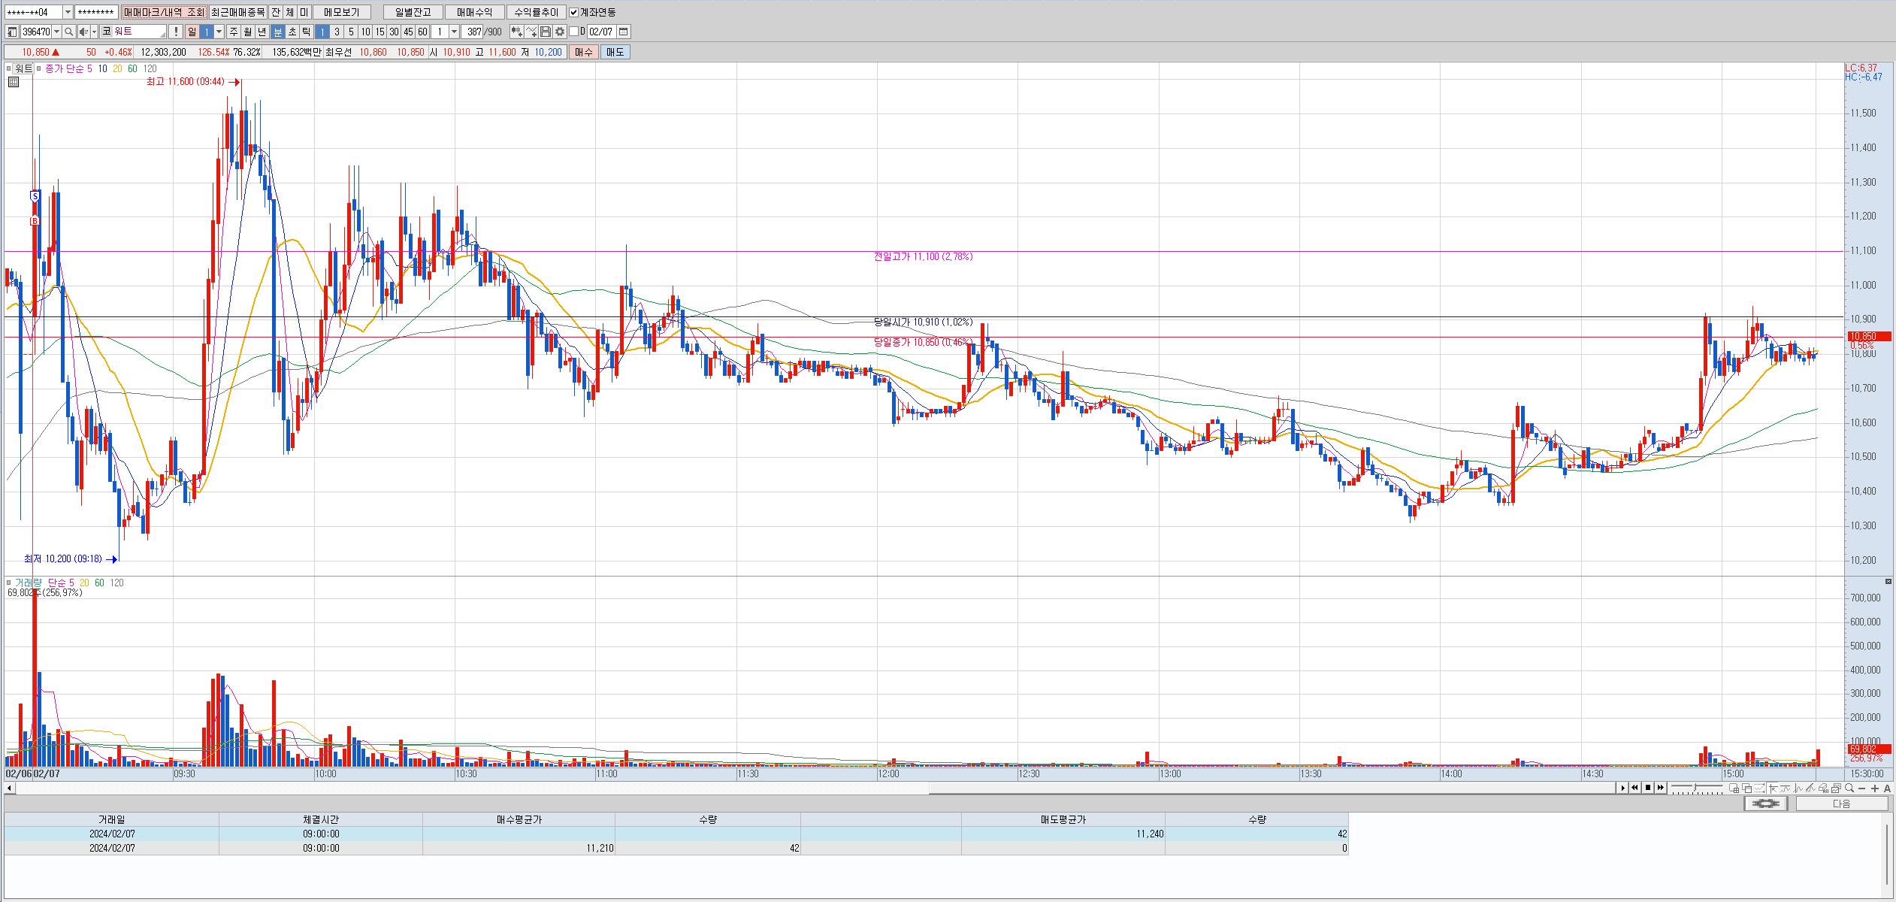Click the exclamation mark info icon
The width and height of the screenshot is (1896, 902).
(x=176, y=32)
